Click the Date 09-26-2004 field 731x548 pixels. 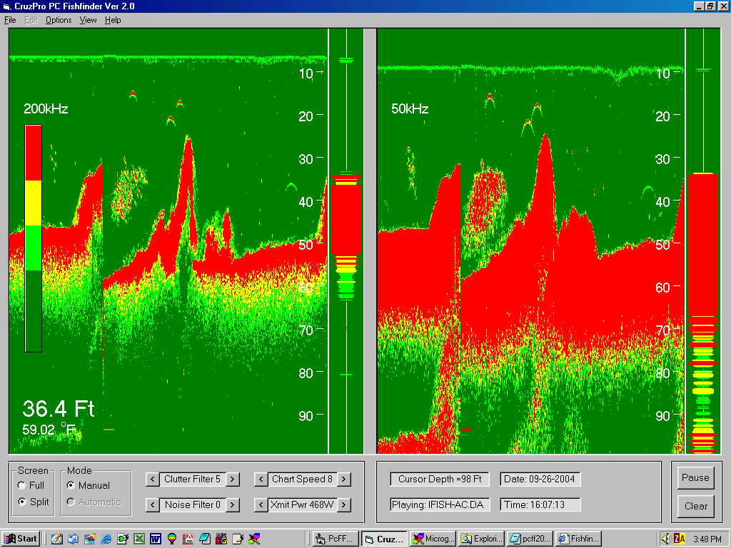(x=540, y=479)
